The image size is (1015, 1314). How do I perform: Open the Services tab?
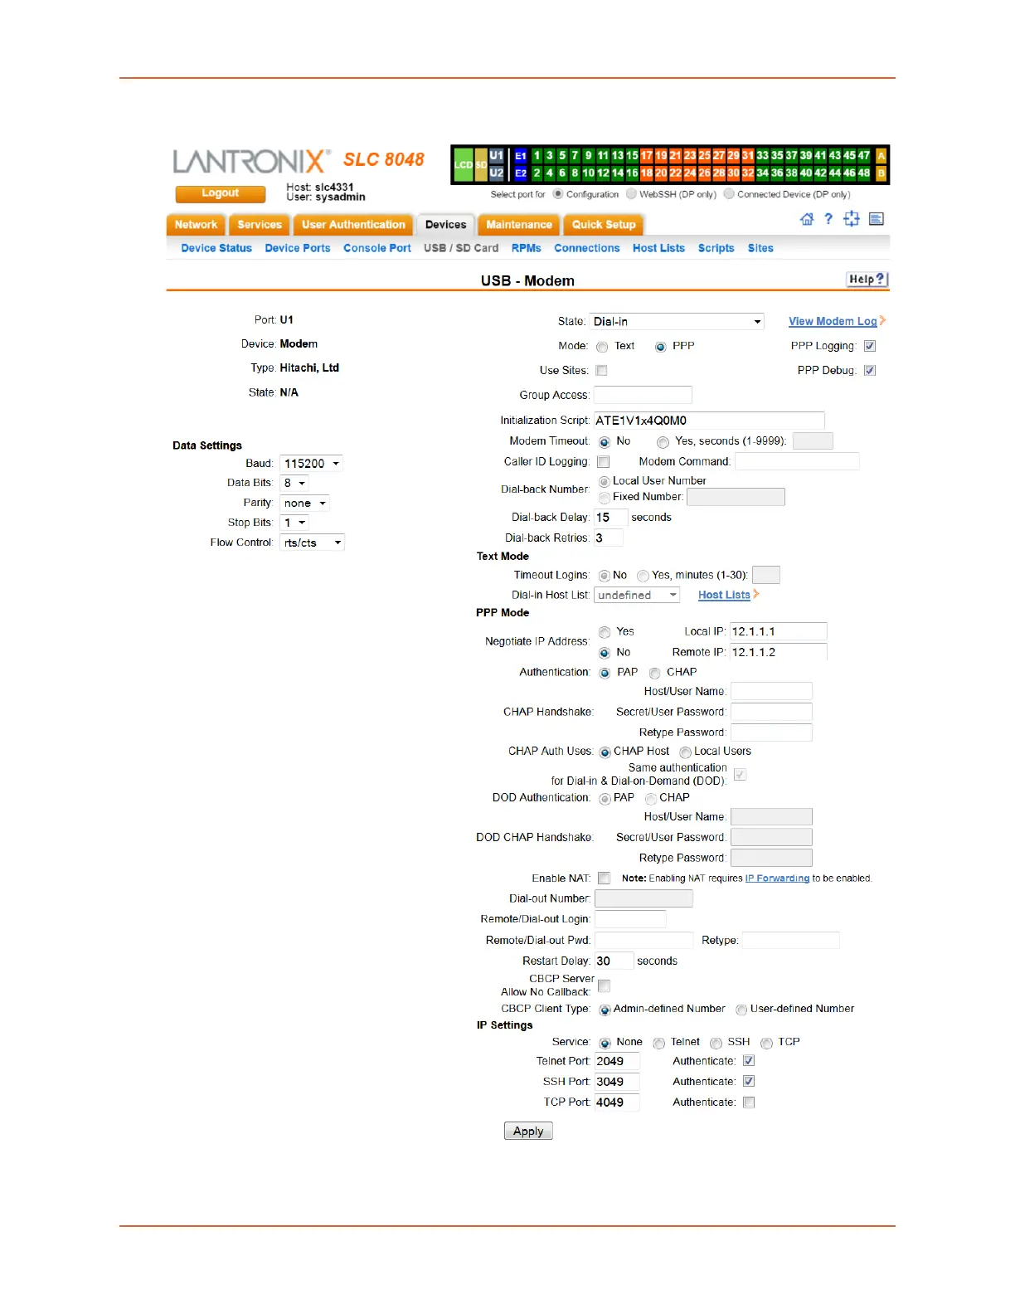260,225
